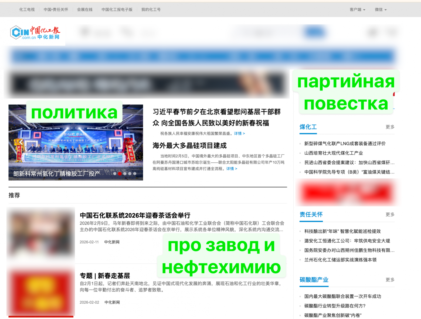Image resolution: width=421 pixels, height=319 pixels.
Task: Open 更多 next to 煤化工 section
Action: pos(390,127)
